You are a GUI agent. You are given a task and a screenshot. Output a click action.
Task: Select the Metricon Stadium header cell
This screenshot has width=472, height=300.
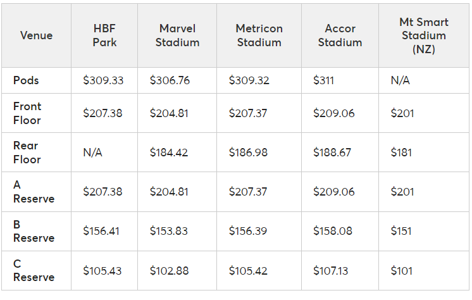[259, 35]
